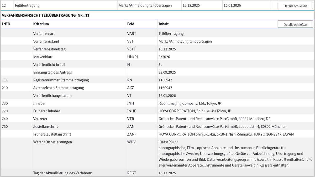
Task: Select the REGT field code
Action: 132,173
